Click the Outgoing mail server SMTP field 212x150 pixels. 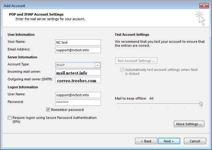[x=78, y=80]
